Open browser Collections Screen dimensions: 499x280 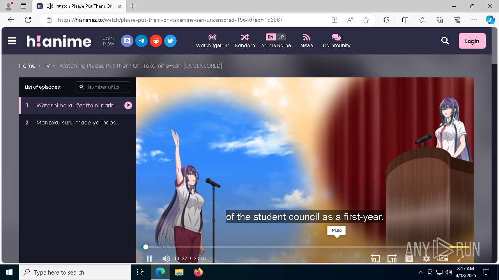pos(440,20)
